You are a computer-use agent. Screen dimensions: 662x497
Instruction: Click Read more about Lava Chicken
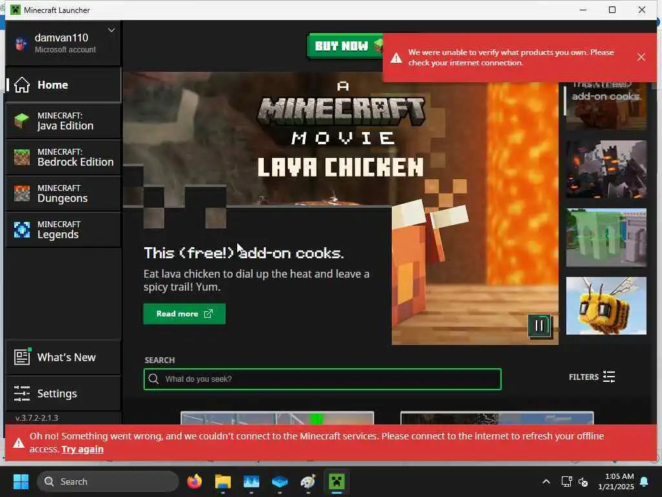tap(184, 314)
